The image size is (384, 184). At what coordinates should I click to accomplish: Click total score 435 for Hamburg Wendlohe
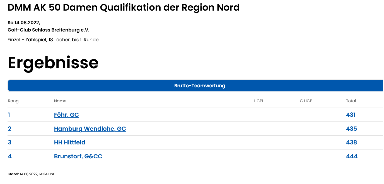(x=352, y=129)
